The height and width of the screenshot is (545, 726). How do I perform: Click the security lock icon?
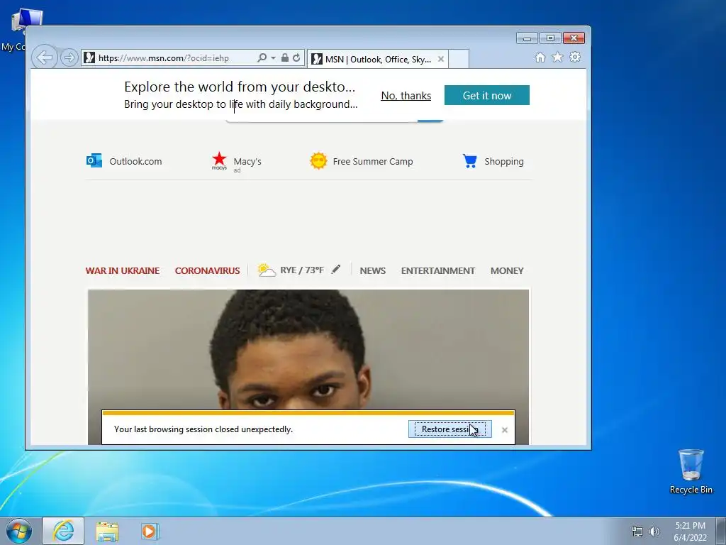(285, 58)
